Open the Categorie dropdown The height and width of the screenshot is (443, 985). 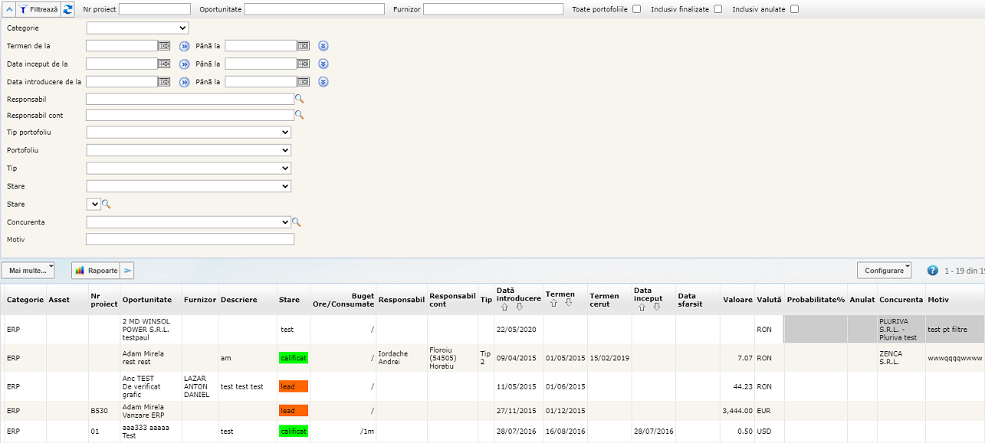click(x=137, y=28)
